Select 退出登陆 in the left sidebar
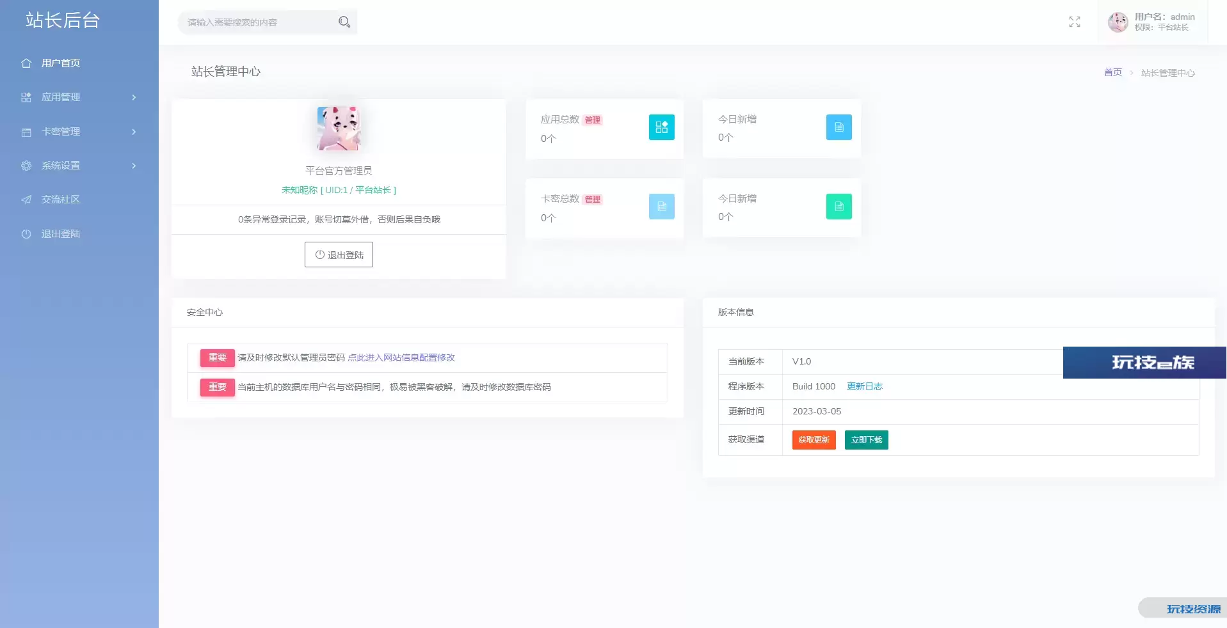Screen dimensions: 1227x628 [60, 234]
